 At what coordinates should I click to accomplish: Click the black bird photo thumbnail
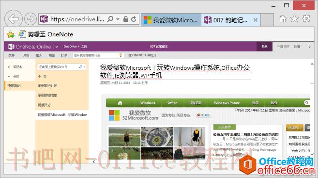point(189,137)
